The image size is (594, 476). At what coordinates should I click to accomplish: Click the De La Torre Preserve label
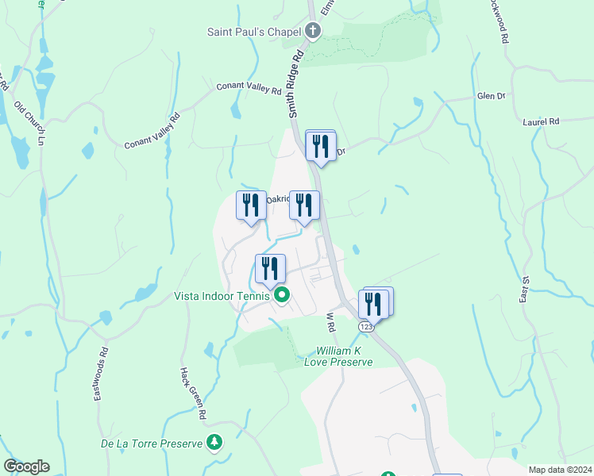[x=152, y=443]
